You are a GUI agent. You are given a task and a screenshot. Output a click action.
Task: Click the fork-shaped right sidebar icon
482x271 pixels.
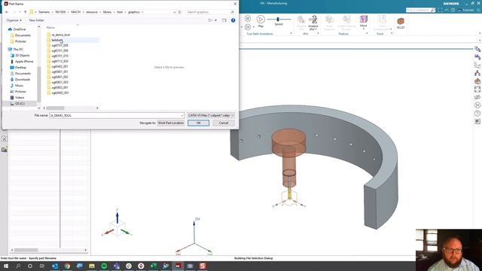coord(477,73)
